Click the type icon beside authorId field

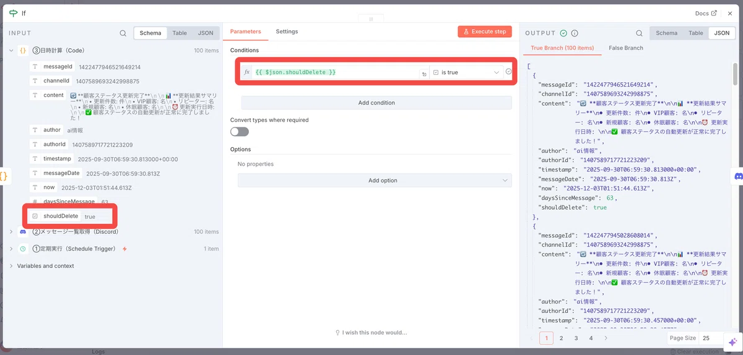(35, 144)
